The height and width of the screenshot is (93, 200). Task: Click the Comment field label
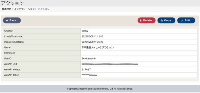9,53
